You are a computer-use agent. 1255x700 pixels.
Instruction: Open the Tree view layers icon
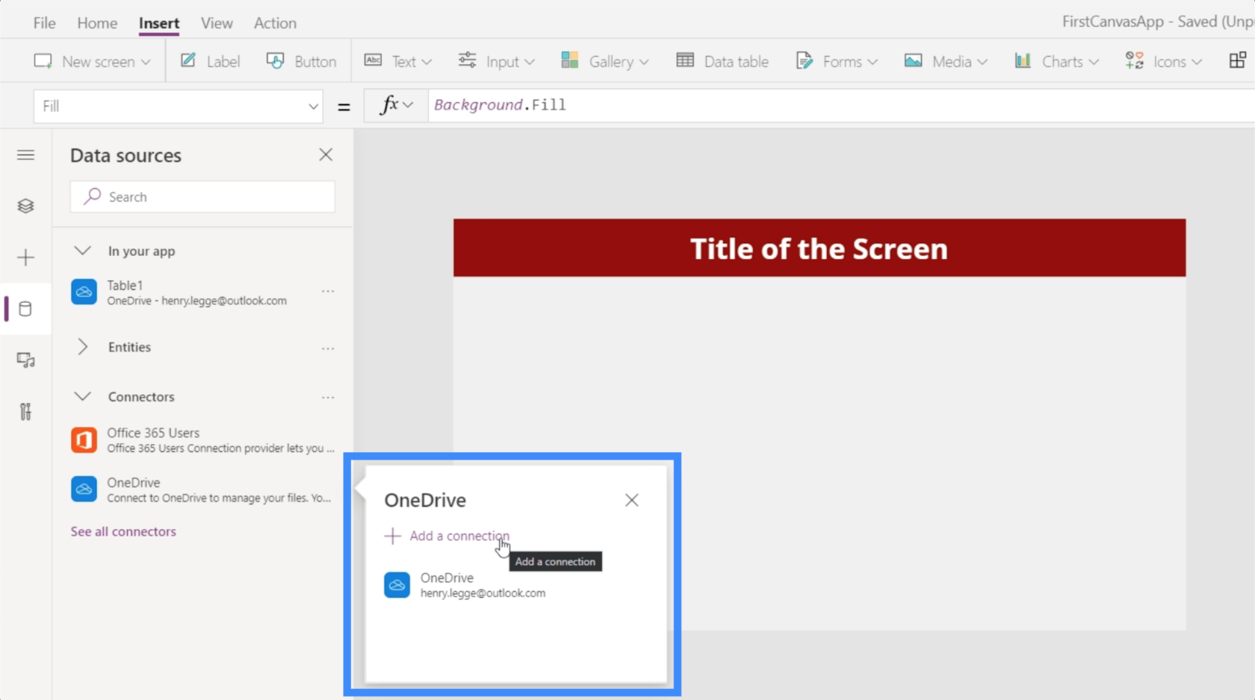pyautogui.click(x=25, y=206)
